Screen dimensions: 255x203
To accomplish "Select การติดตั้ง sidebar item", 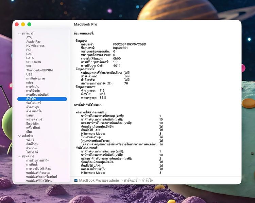I will click(x=32, y=165).
